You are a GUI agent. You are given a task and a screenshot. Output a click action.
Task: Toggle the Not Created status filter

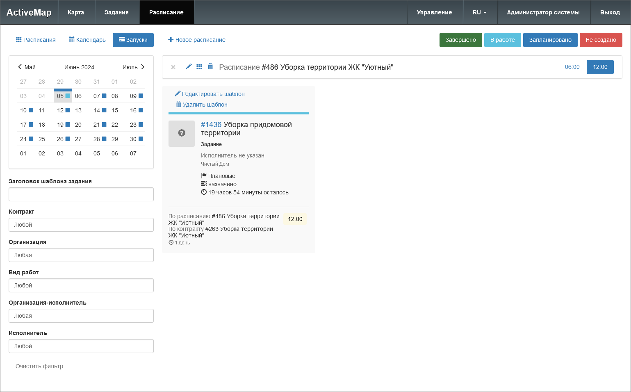click(x=601, y=40)
